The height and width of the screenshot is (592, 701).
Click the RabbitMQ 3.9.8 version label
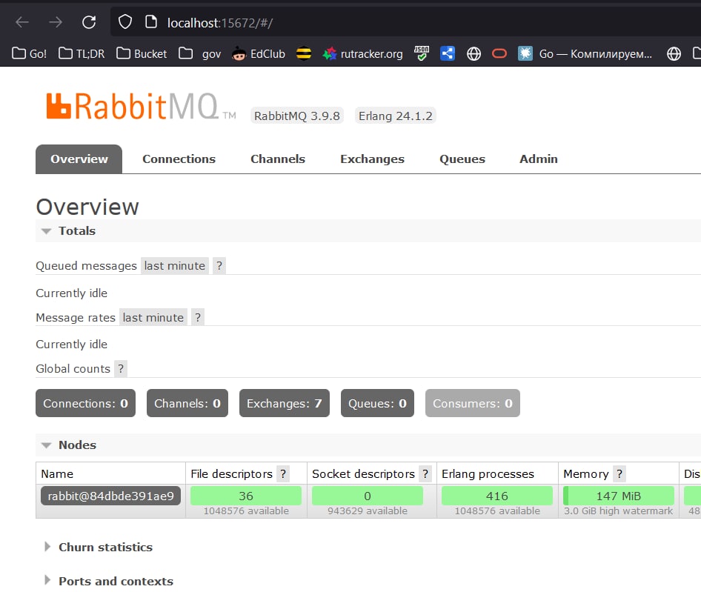(x=297, y=116)
